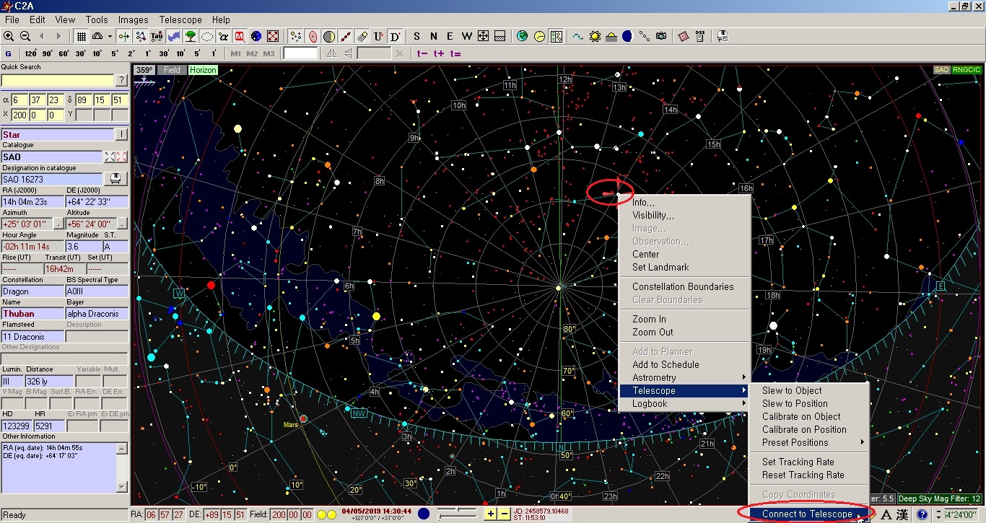Click the printer icon beside SAO 16273
Viewport: 986px width, 523px height.
115,178
